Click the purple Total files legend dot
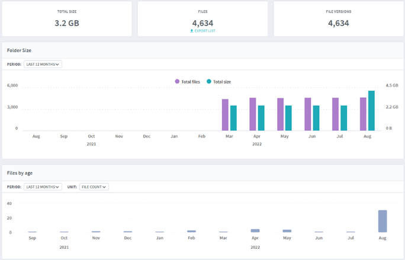 pyautogui.click(x=177, y=81)
